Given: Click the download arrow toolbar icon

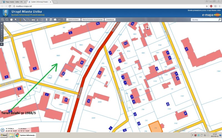Looking at the screenshot, I should [x=37, y=20].
